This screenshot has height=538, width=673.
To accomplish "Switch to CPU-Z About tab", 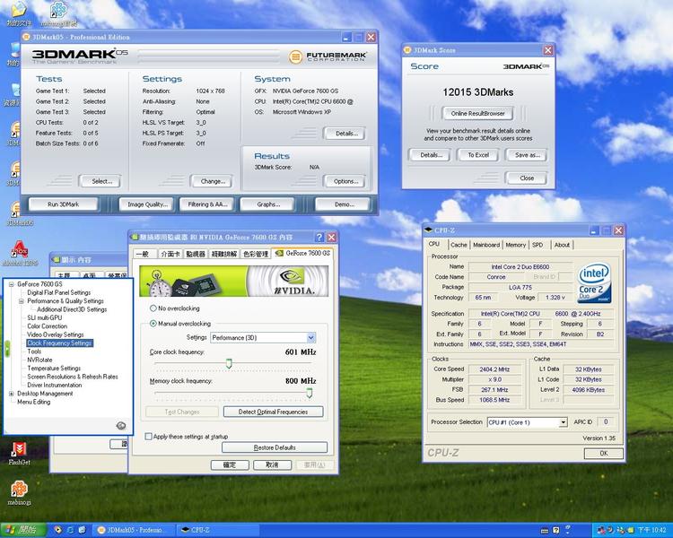I will [x=562, y=245].
